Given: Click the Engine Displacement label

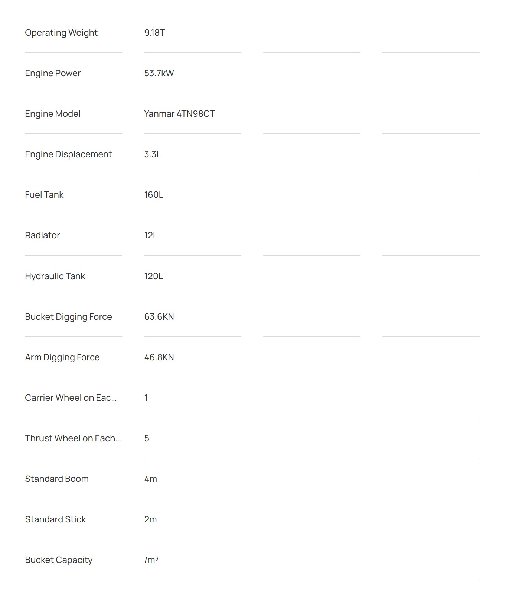Looking at the screenshot, I should pyautogui.click(x=68, y=154).
